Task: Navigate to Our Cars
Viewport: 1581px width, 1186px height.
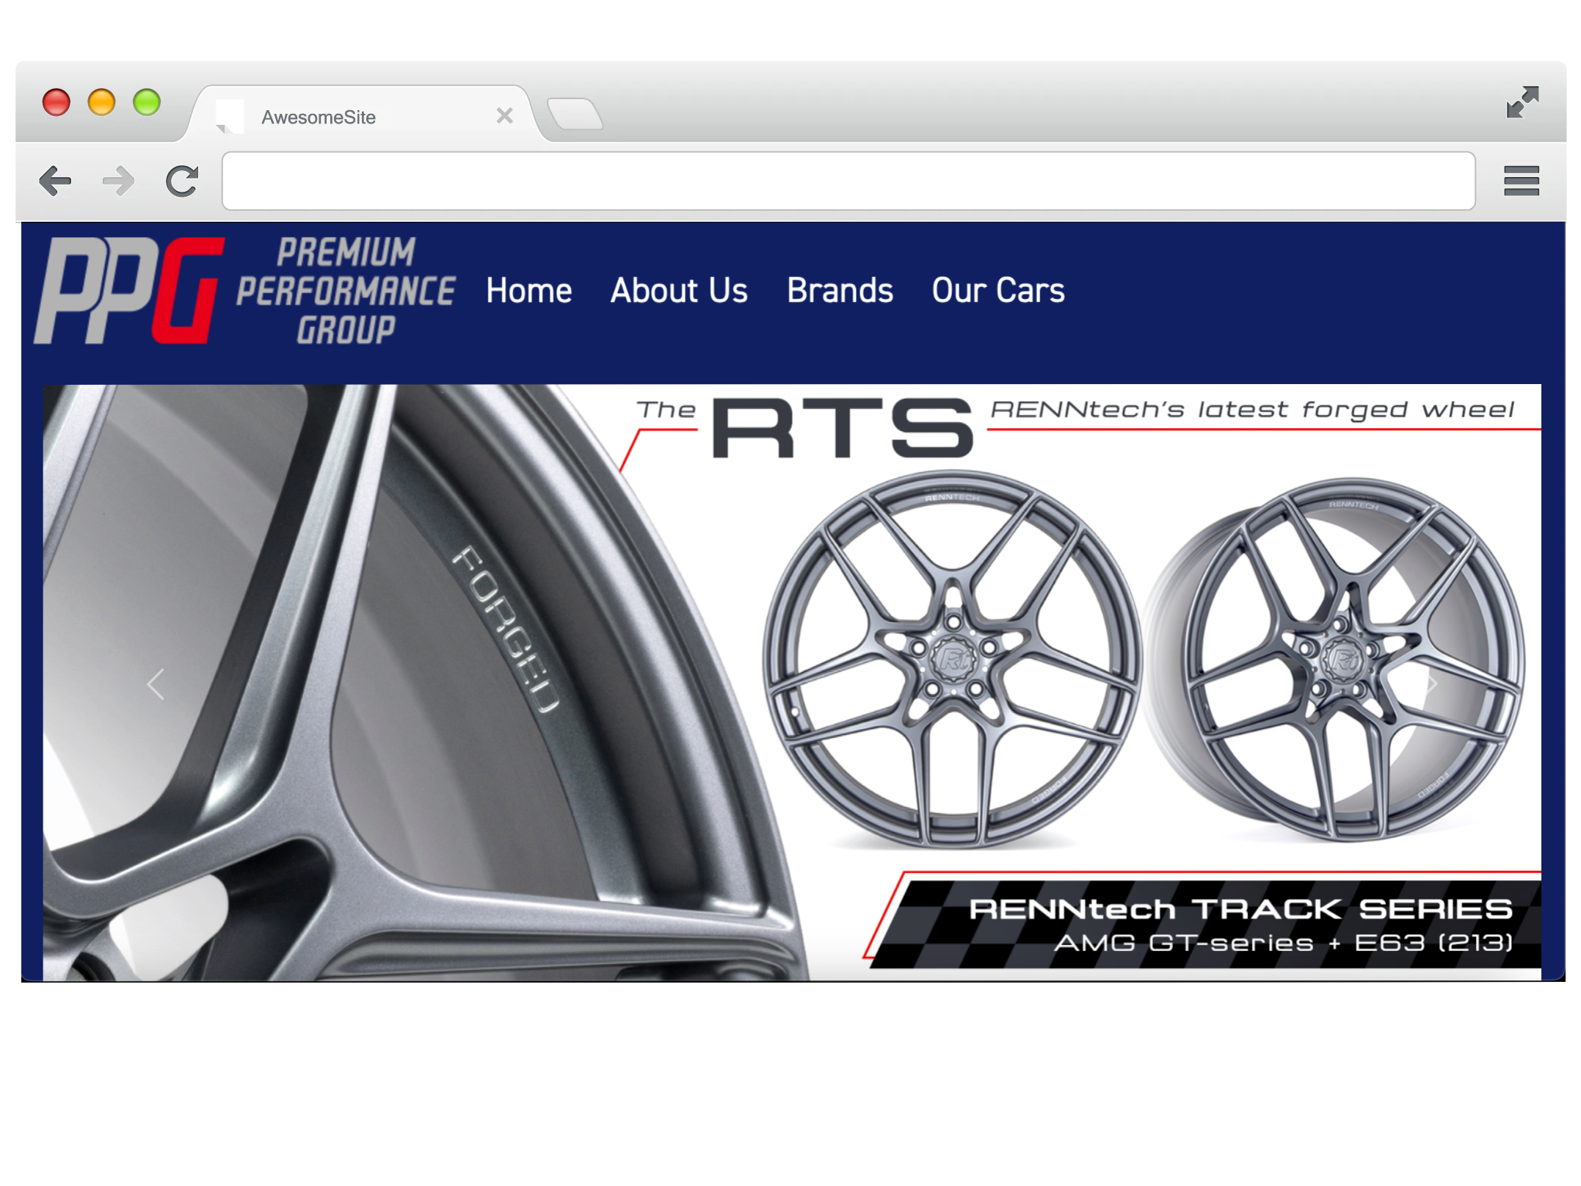Action: 998,291
